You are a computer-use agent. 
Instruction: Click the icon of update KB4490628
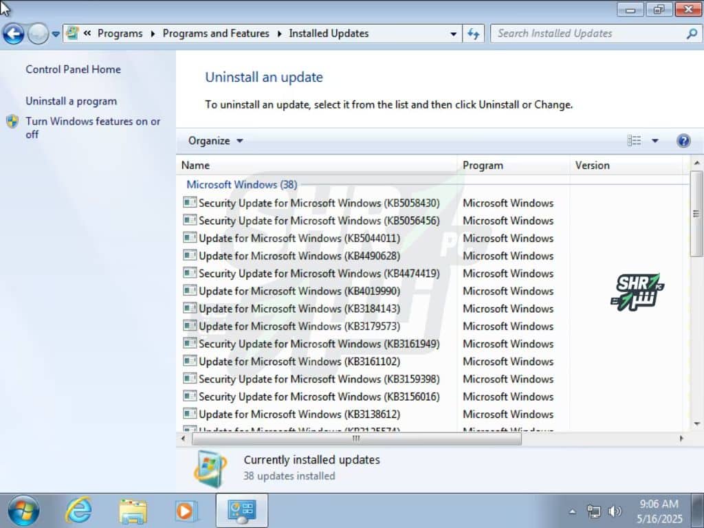tap(190, 256)
